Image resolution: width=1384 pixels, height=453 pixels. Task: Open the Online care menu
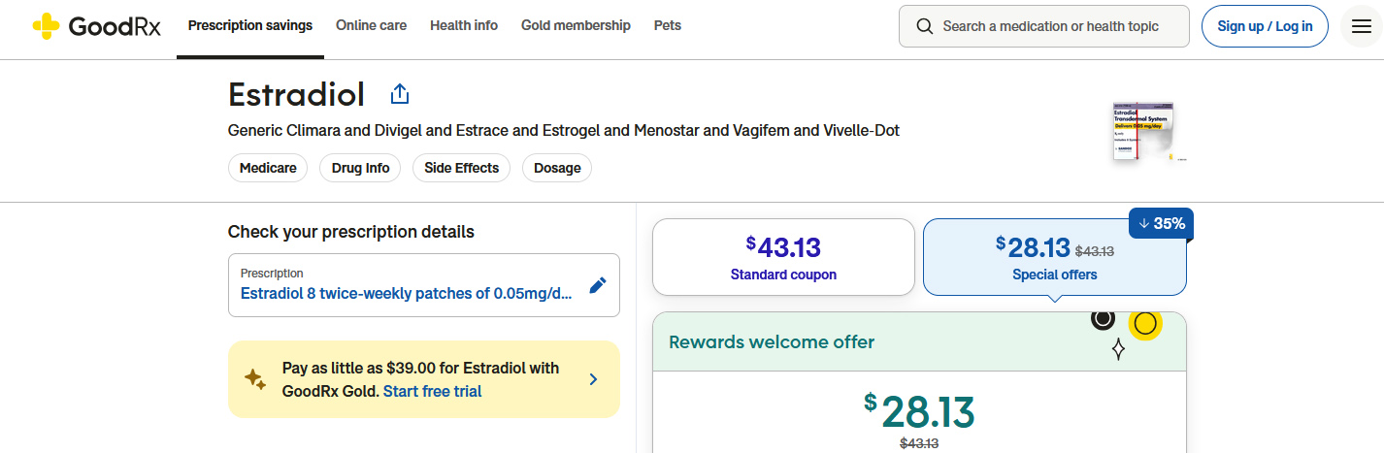(371, 26)
